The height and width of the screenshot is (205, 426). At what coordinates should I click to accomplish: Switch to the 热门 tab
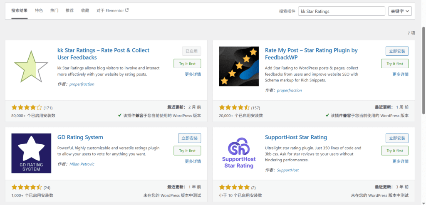point(54,11)
